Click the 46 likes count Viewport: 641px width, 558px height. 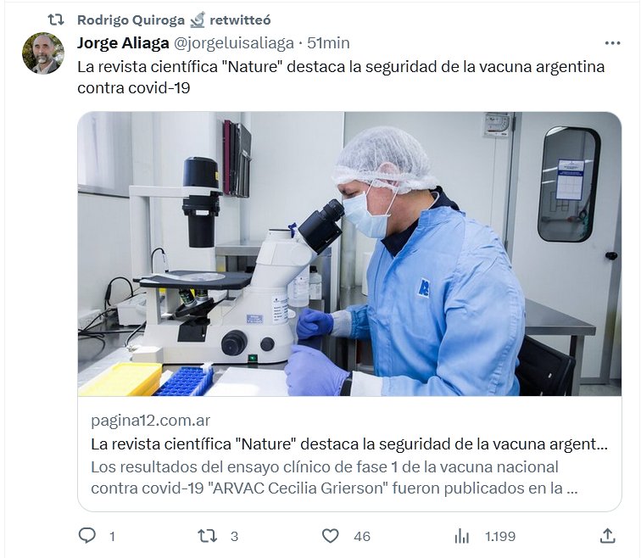(362, 536)
